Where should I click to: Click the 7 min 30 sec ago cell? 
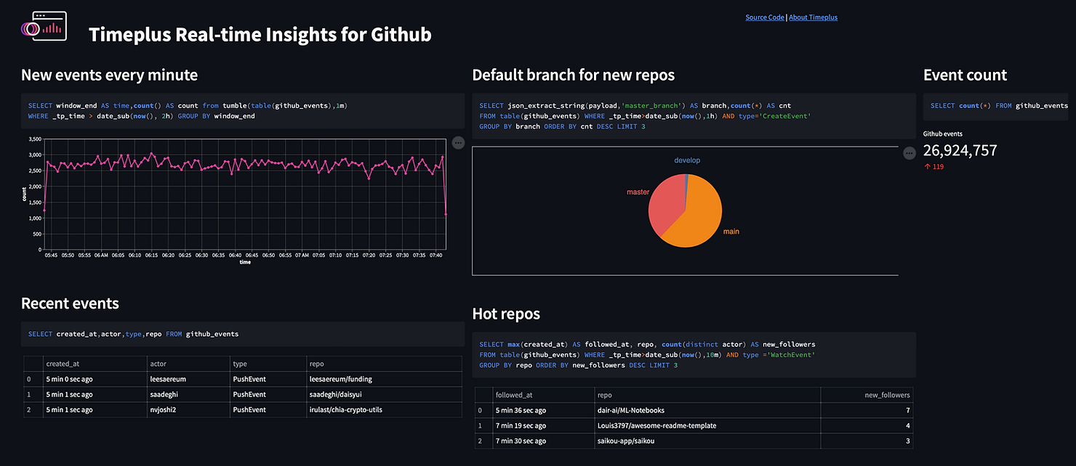[543, 441]
